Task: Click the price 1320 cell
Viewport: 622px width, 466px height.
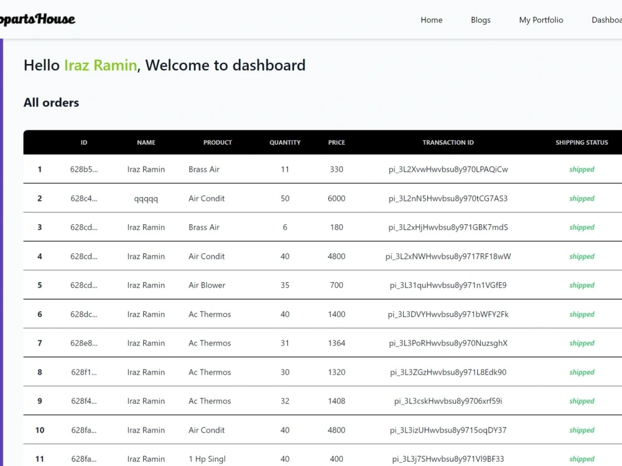Action: [x=337, y=372]
